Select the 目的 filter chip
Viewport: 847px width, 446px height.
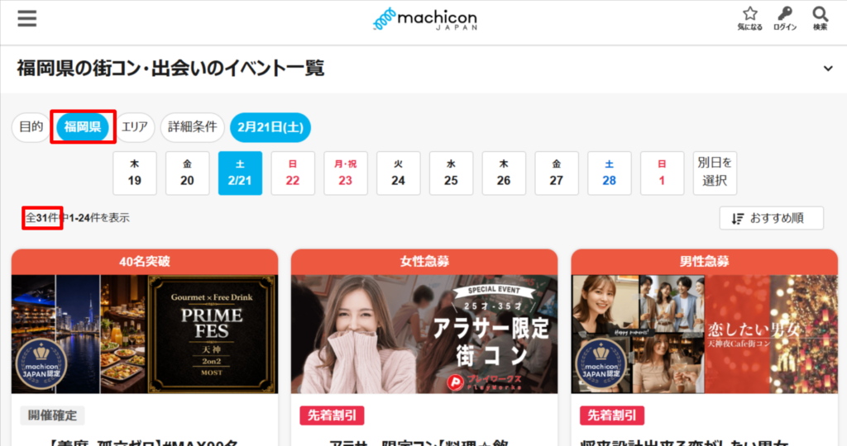coord(31,127)
